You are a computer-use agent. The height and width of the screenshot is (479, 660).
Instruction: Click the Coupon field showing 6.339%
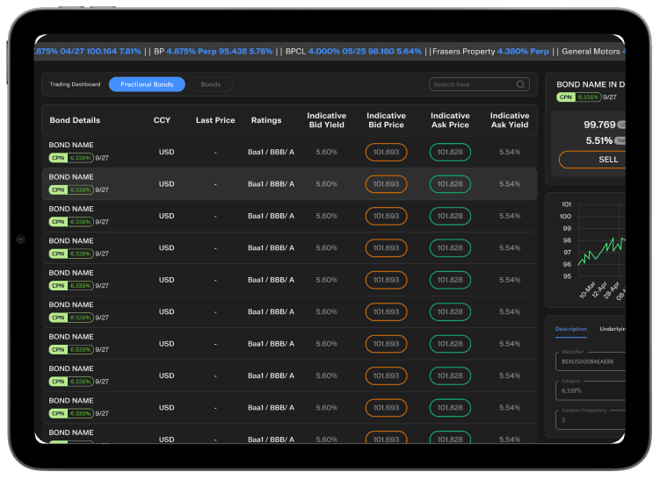pos(591,390)
